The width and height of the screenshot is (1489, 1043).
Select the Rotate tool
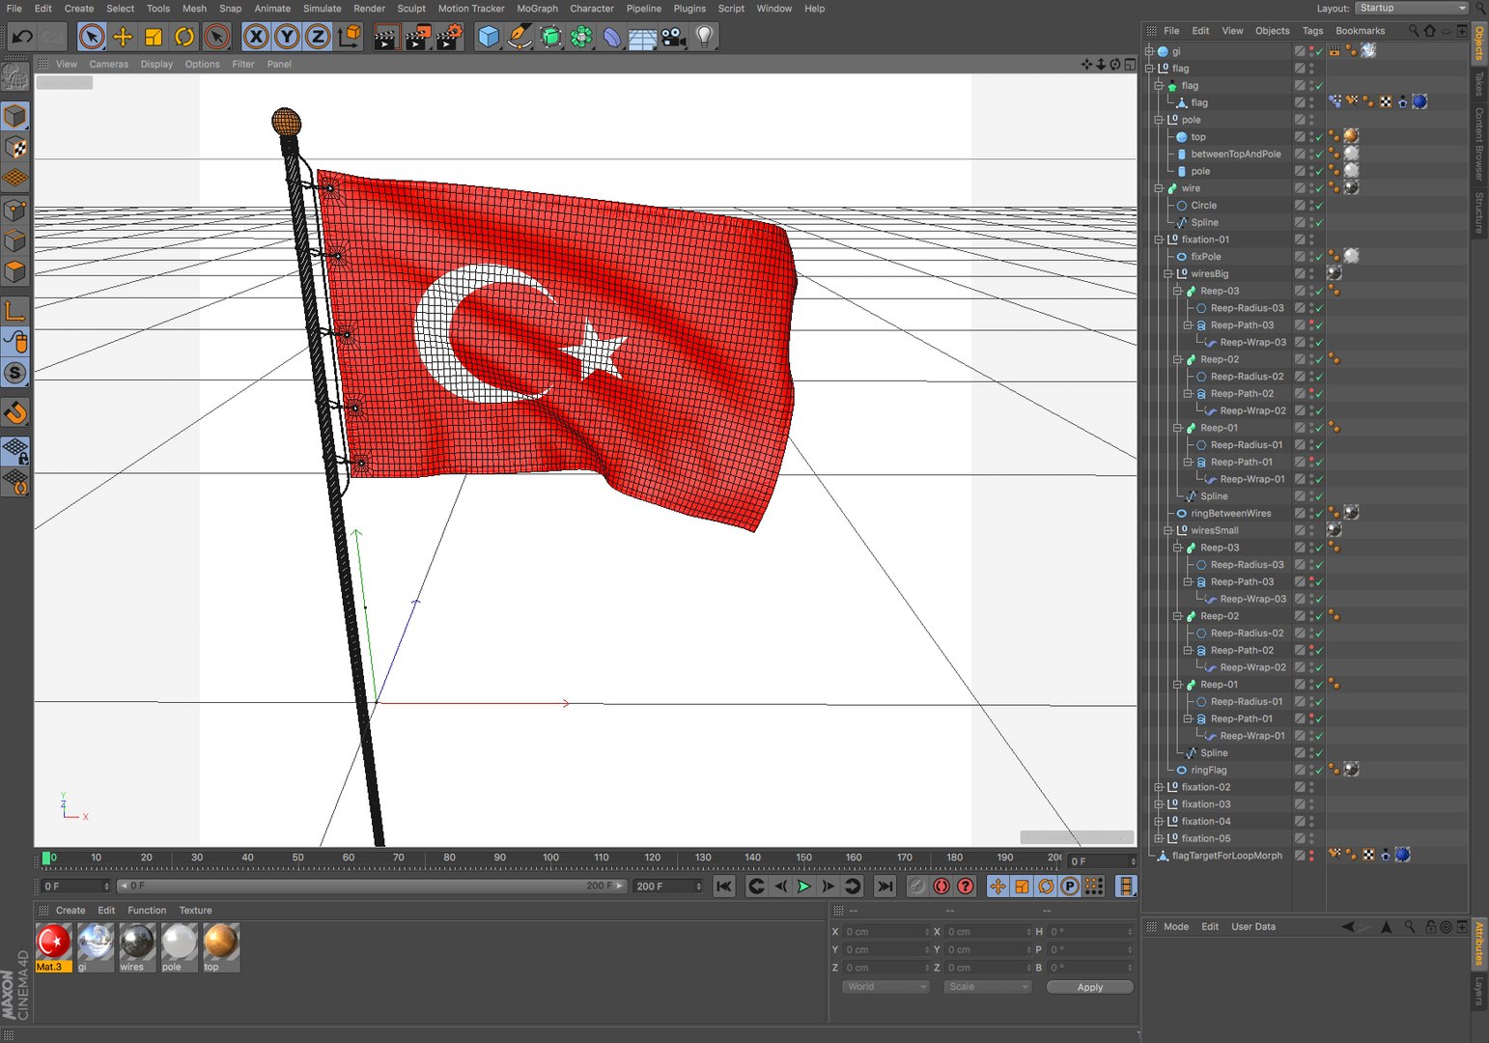coord(184,37)
